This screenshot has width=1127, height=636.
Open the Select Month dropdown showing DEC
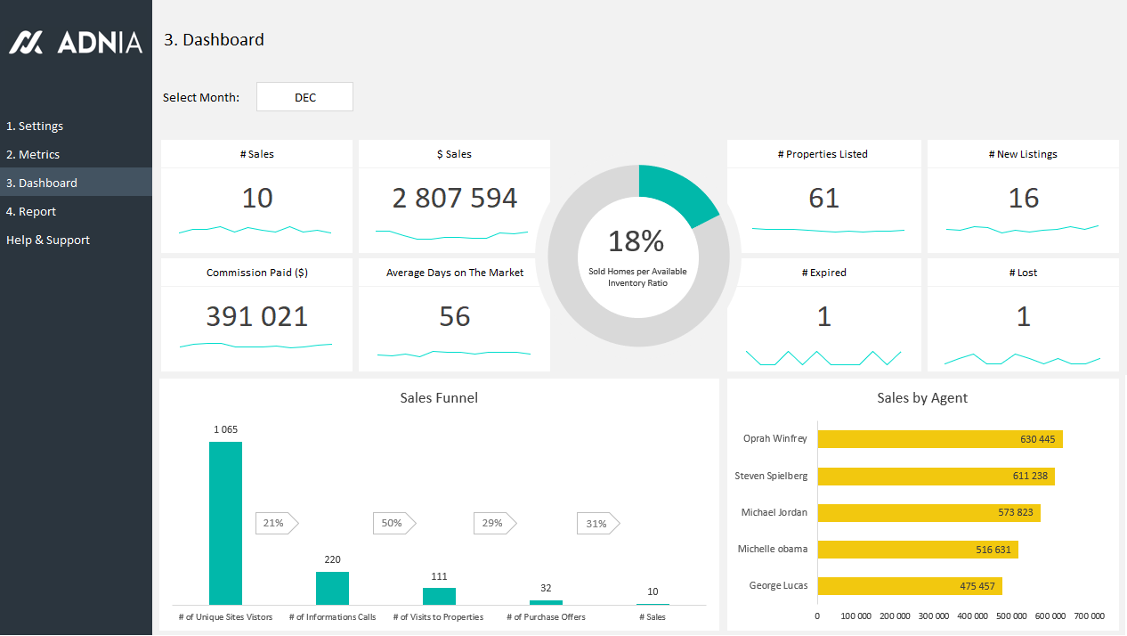click(x=304, y=97)
